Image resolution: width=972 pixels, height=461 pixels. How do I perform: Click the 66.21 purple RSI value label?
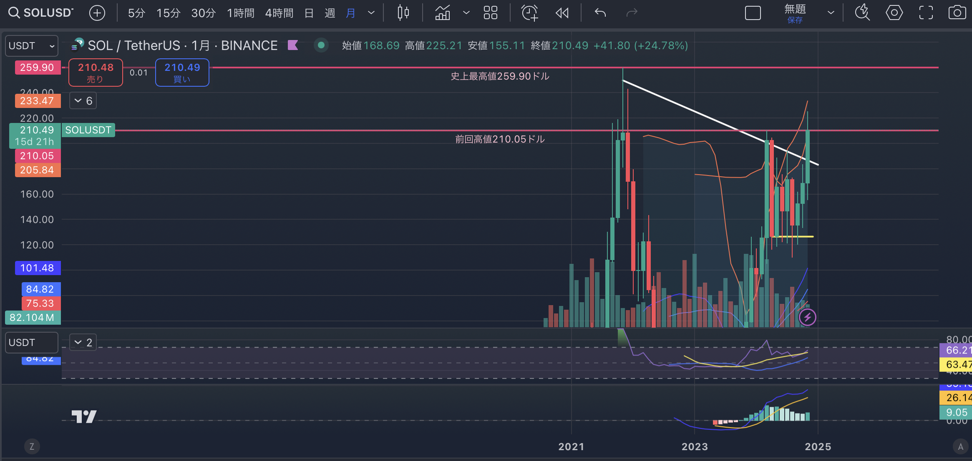pyautogui.click(x=956, y=350)
